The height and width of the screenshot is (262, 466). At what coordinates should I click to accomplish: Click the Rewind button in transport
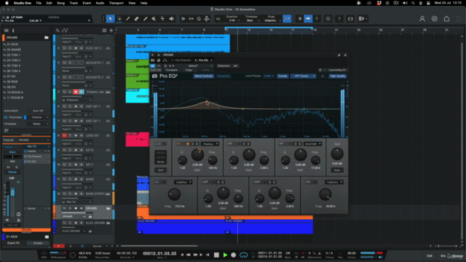tap(189, 255)
